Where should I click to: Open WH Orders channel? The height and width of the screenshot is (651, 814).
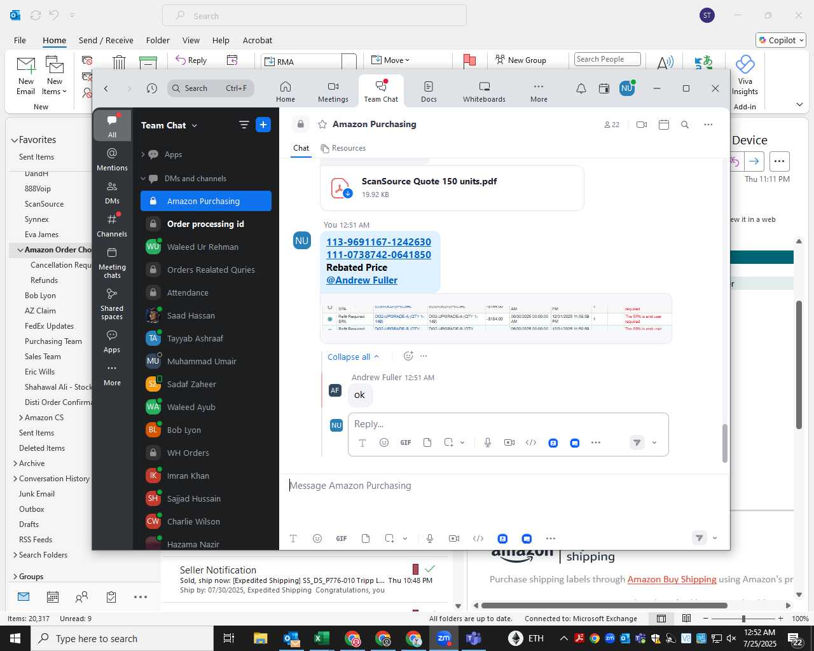pyautogui.click(x=206, y=453)
